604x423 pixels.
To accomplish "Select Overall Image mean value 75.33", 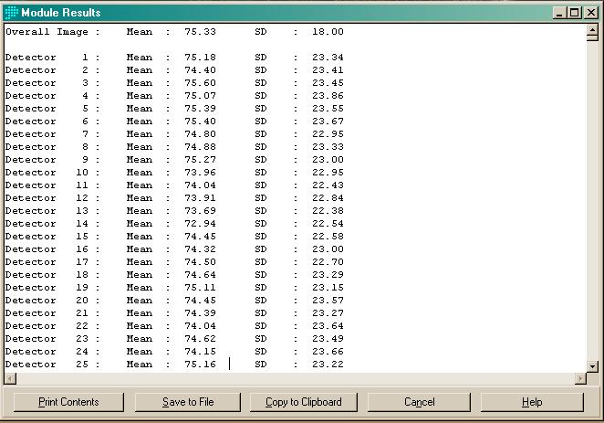I will tap(200, 32).
